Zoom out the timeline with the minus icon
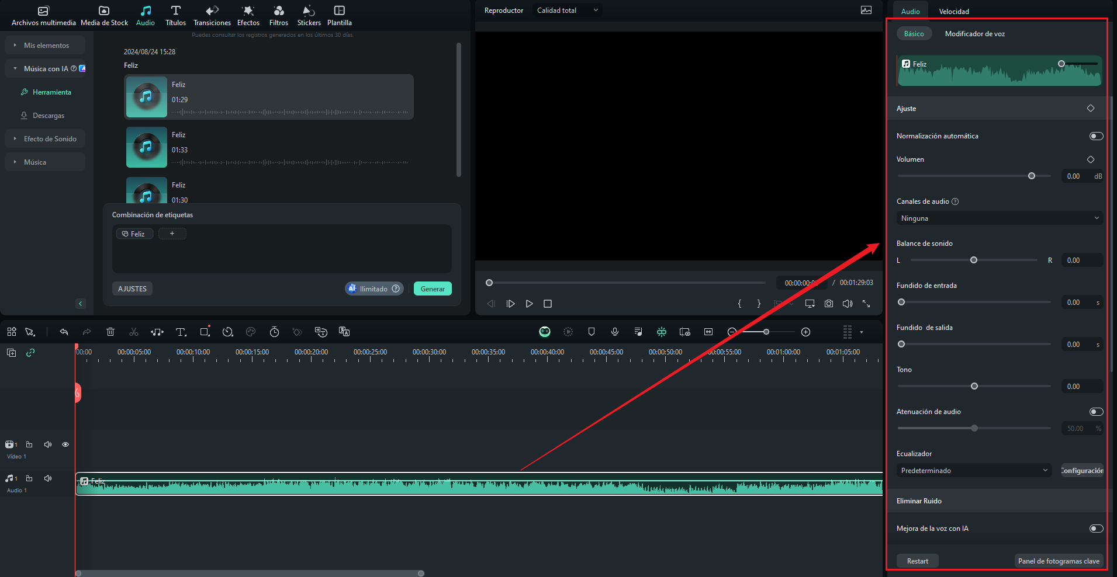 [x=732, y=332]
